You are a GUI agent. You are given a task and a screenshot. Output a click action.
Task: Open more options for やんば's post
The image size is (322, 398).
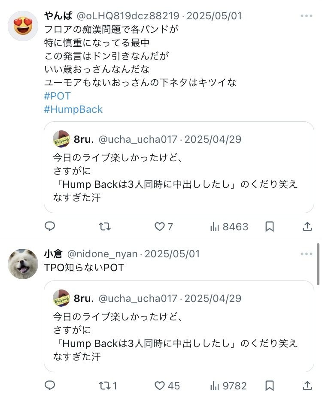pos(307,16)
